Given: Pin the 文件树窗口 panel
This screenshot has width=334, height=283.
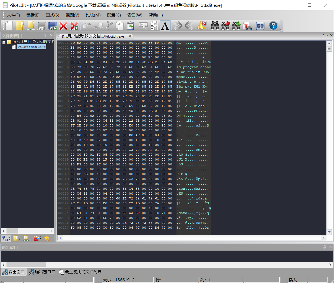Looking at the screenshot, I should point(45,35).
